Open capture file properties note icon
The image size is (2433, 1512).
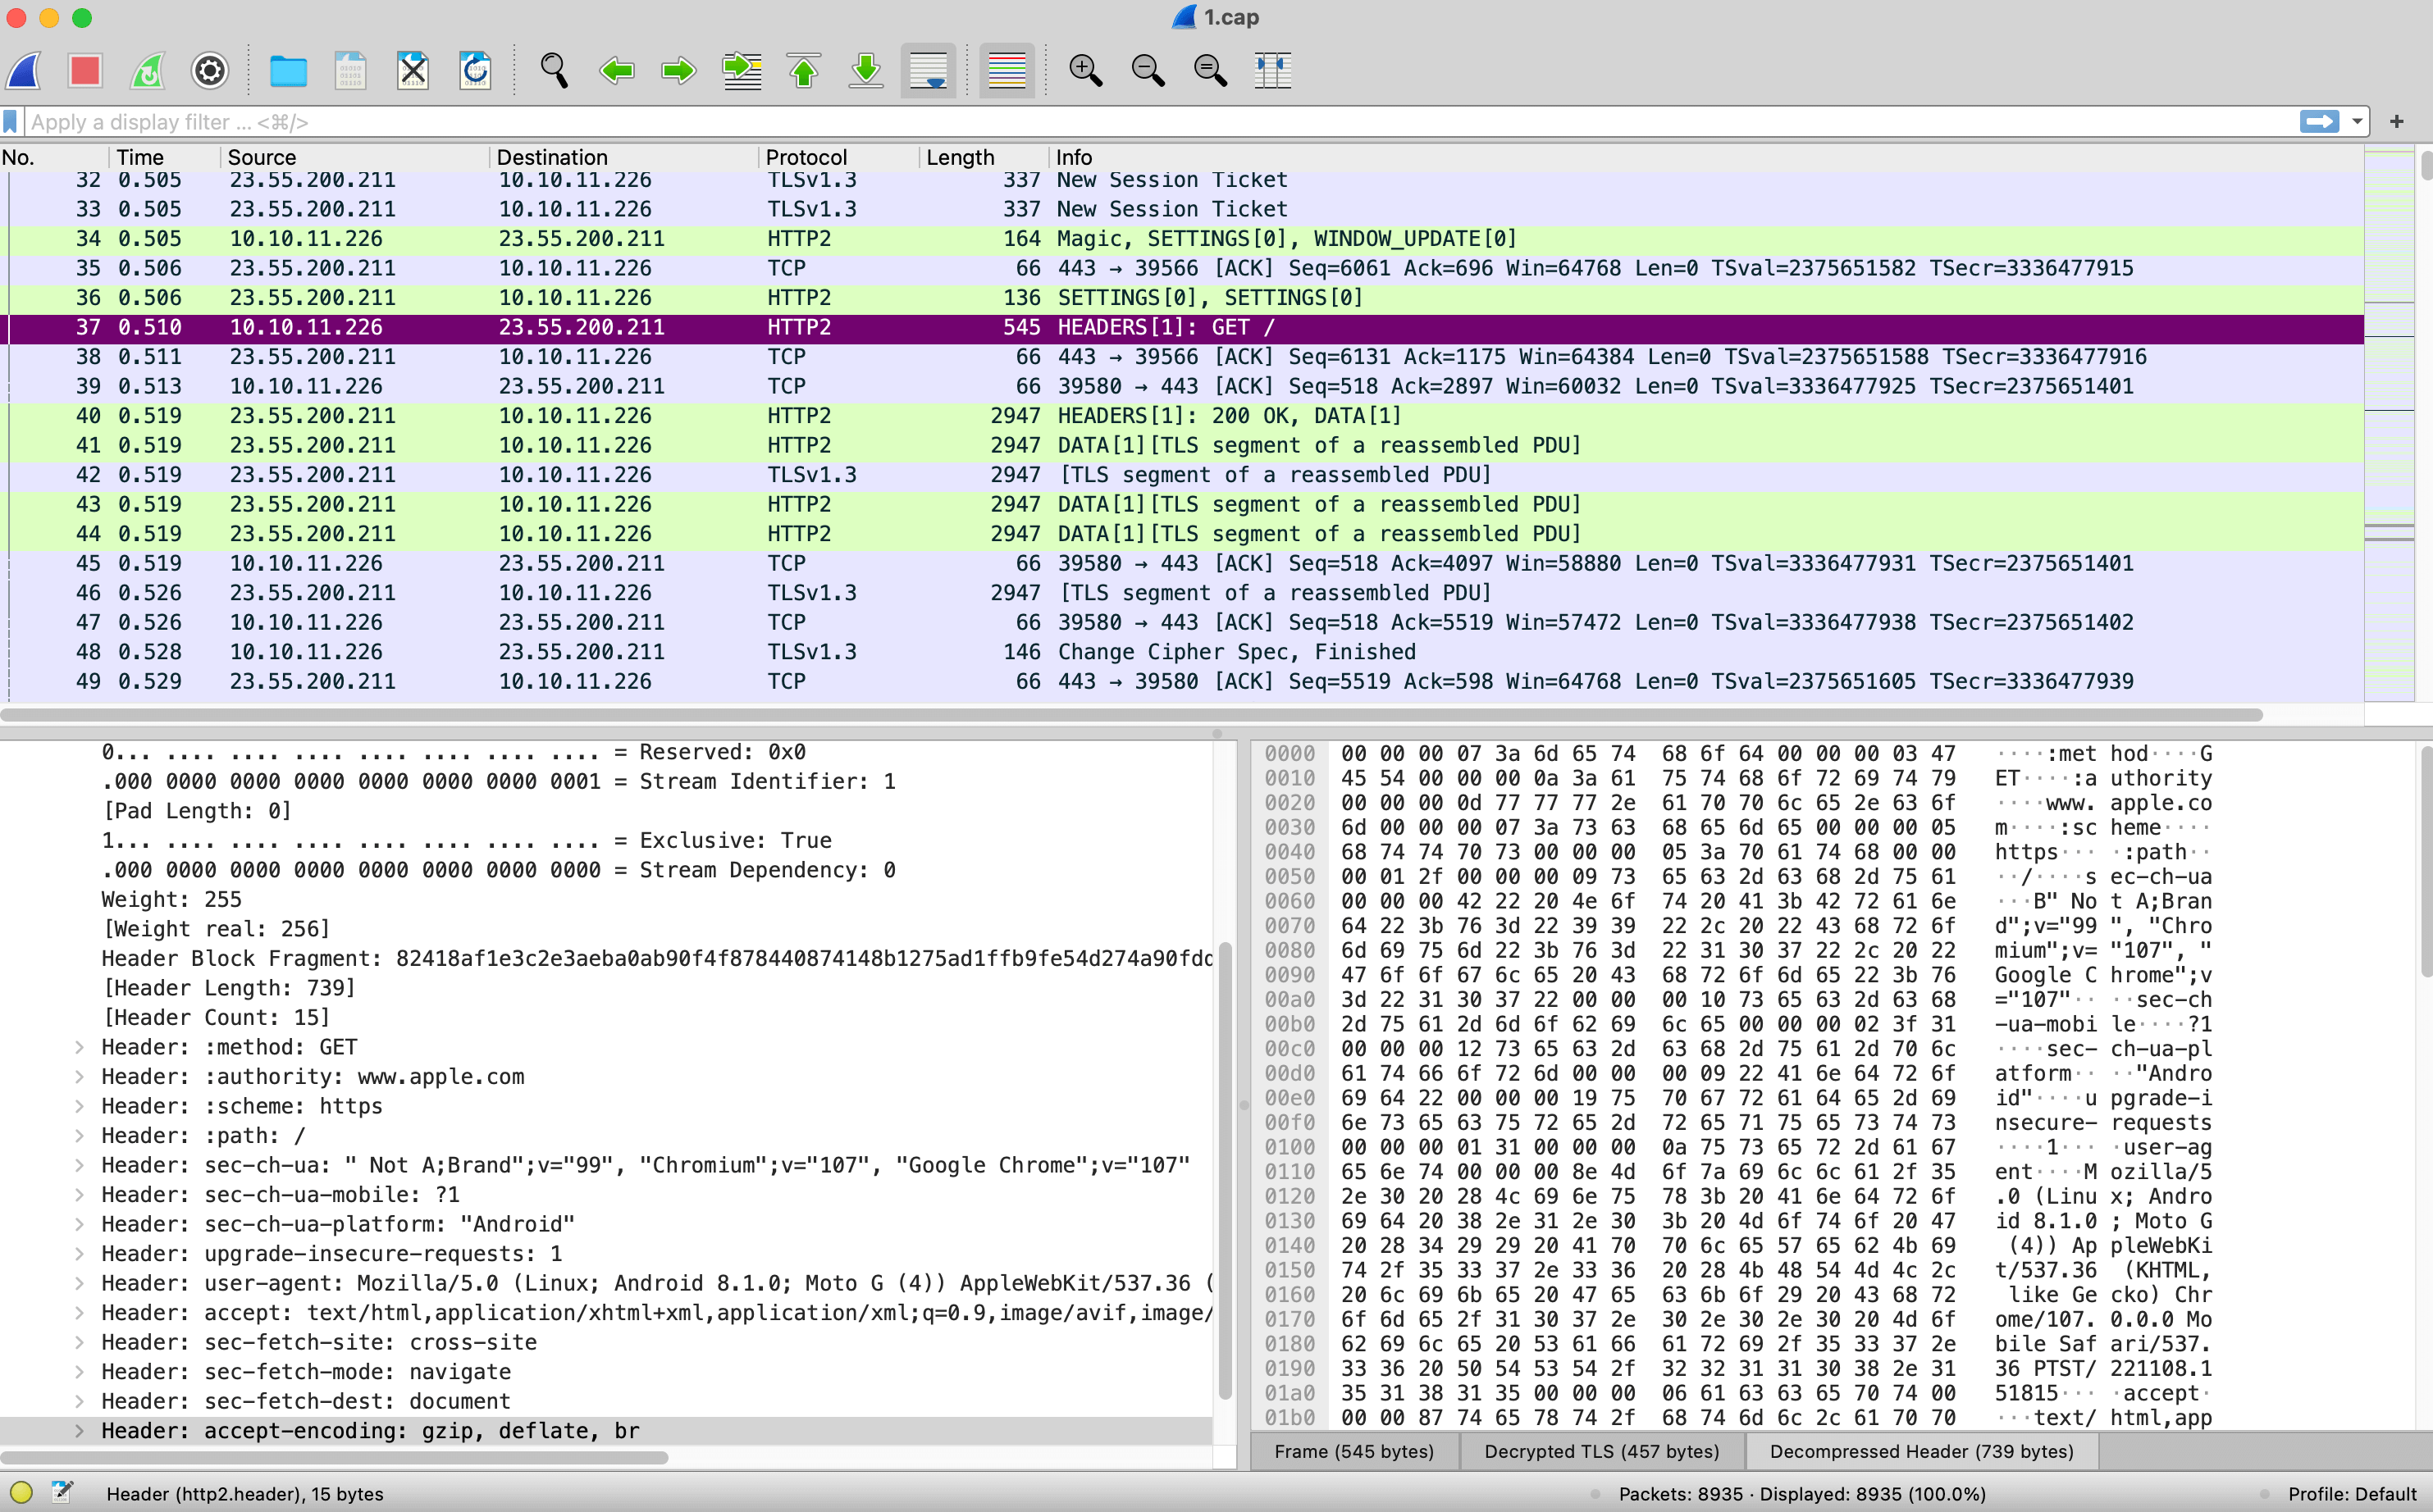coord(62,1493)
